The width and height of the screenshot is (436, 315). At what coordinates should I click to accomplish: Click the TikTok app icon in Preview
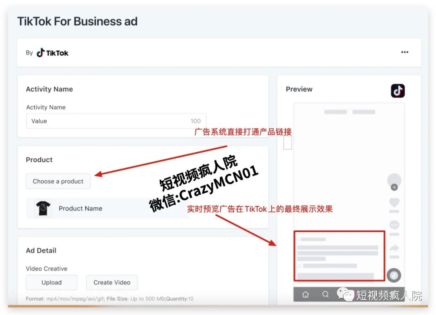pos(398,91)
